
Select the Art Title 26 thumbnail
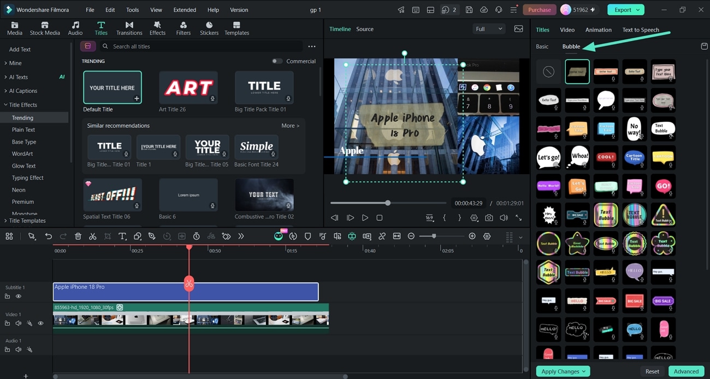pyautogui.click(x=188, y=87)
